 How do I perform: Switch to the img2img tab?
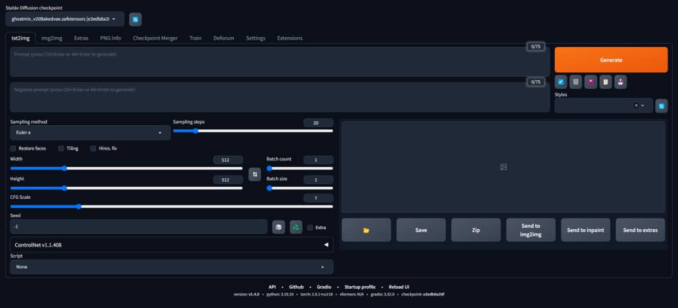53,38
